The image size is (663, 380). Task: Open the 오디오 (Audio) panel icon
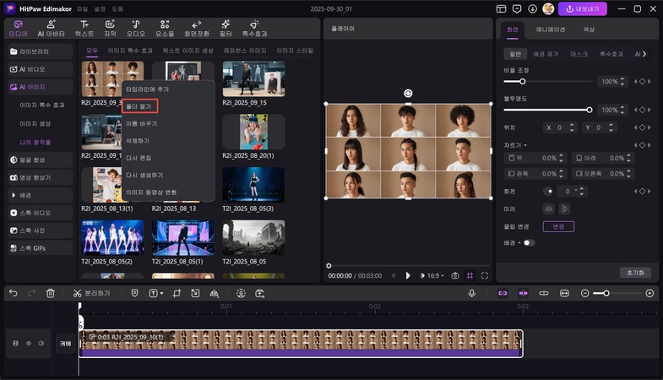(137, 29)
